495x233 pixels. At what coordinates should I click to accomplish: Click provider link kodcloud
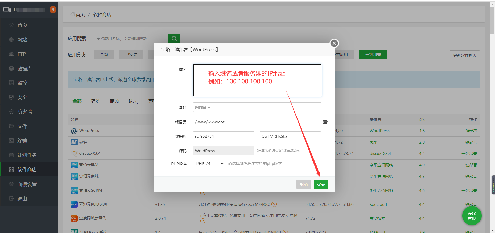pyautogui.click(x=378, y=204)
